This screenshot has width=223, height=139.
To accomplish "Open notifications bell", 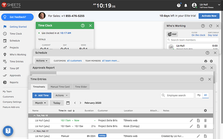I will point(186,6).
